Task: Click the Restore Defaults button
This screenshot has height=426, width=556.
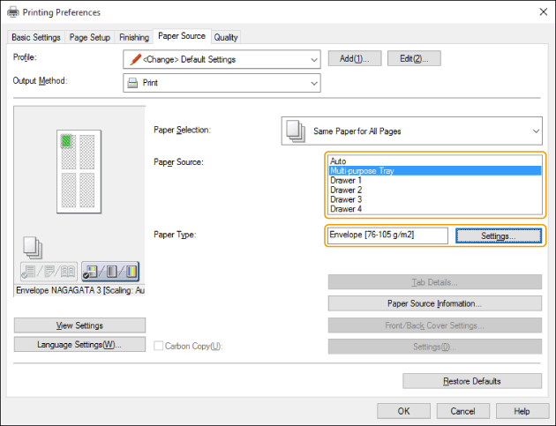Action: point(472,381)
